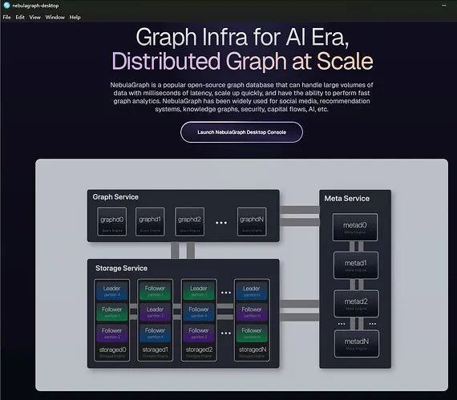This screenshot has width=457, height=400.
Task: Minimize the nebulagraph-desktop window
Action: click(x=444, y=6)
